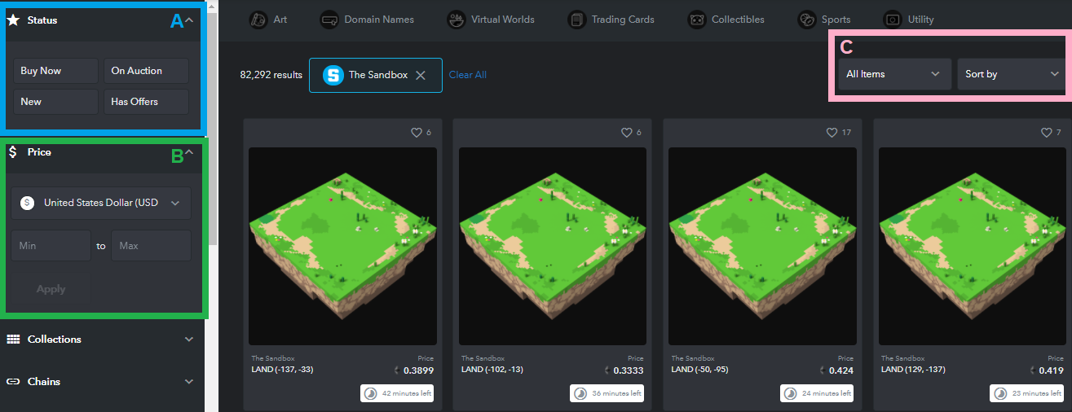1072x412 pixels.
Task: Open the All Items dropdown
Action: (x=893, y=74)
